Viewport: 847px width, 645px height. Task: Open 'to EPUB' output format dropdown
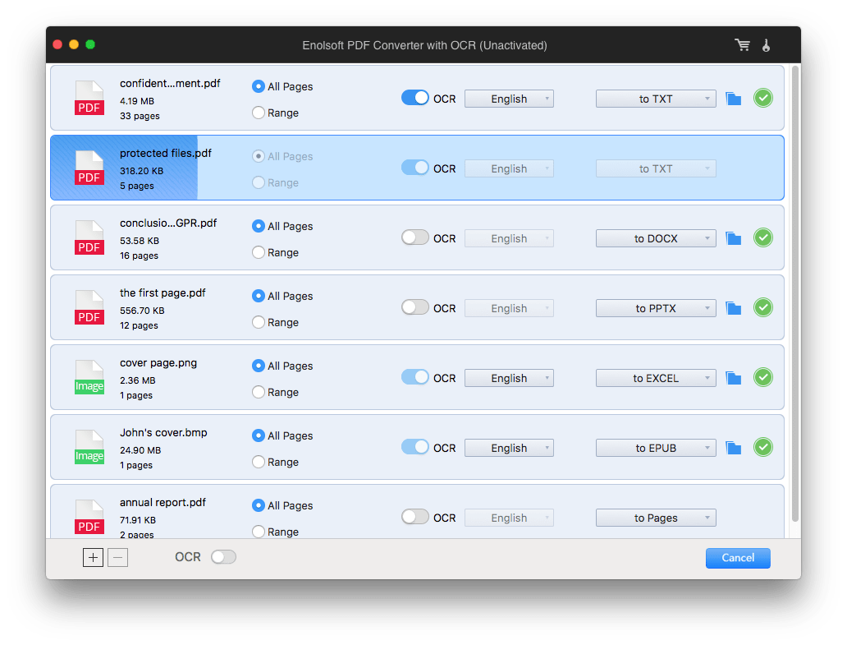[x=656, y=448]
